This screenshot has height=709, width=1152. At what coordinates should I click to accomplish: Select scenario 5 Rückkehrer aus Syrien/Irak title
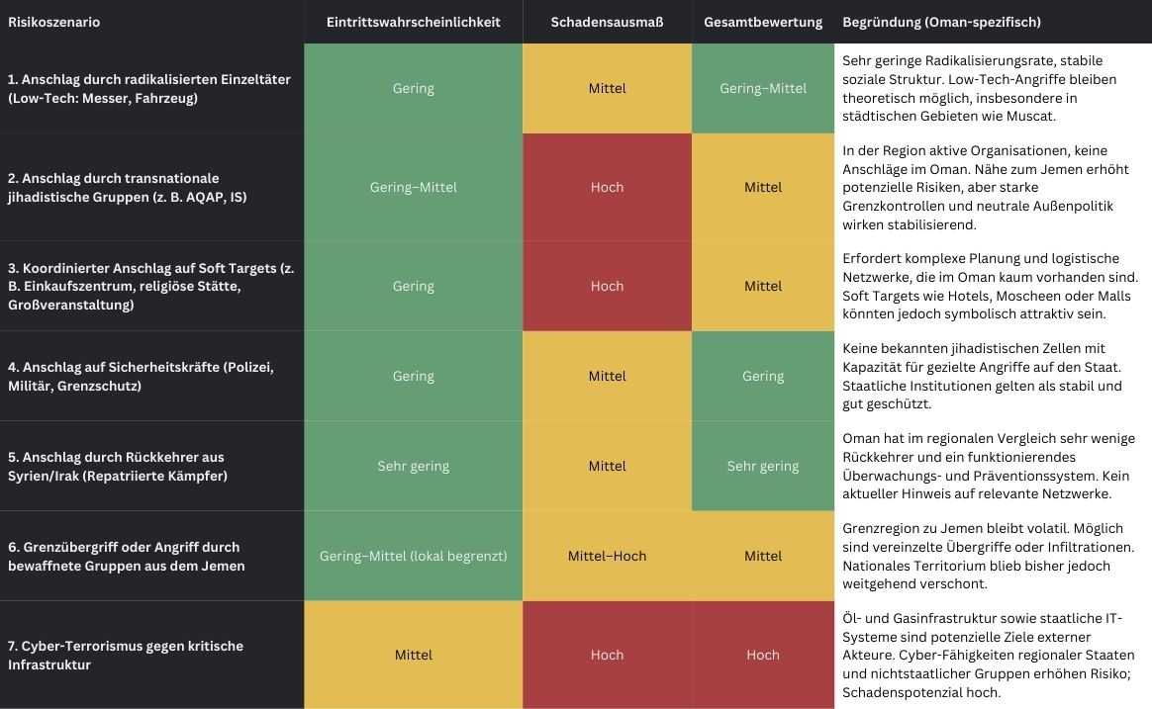tap(117, 466)
